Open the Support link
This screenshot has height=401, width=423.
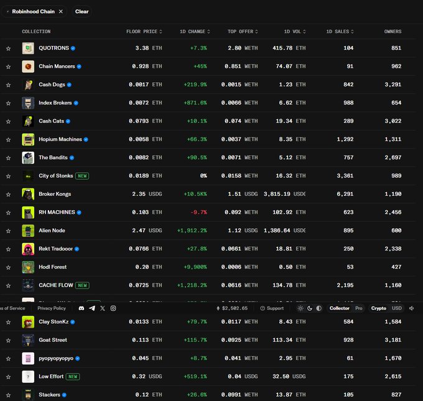[272, 308]
